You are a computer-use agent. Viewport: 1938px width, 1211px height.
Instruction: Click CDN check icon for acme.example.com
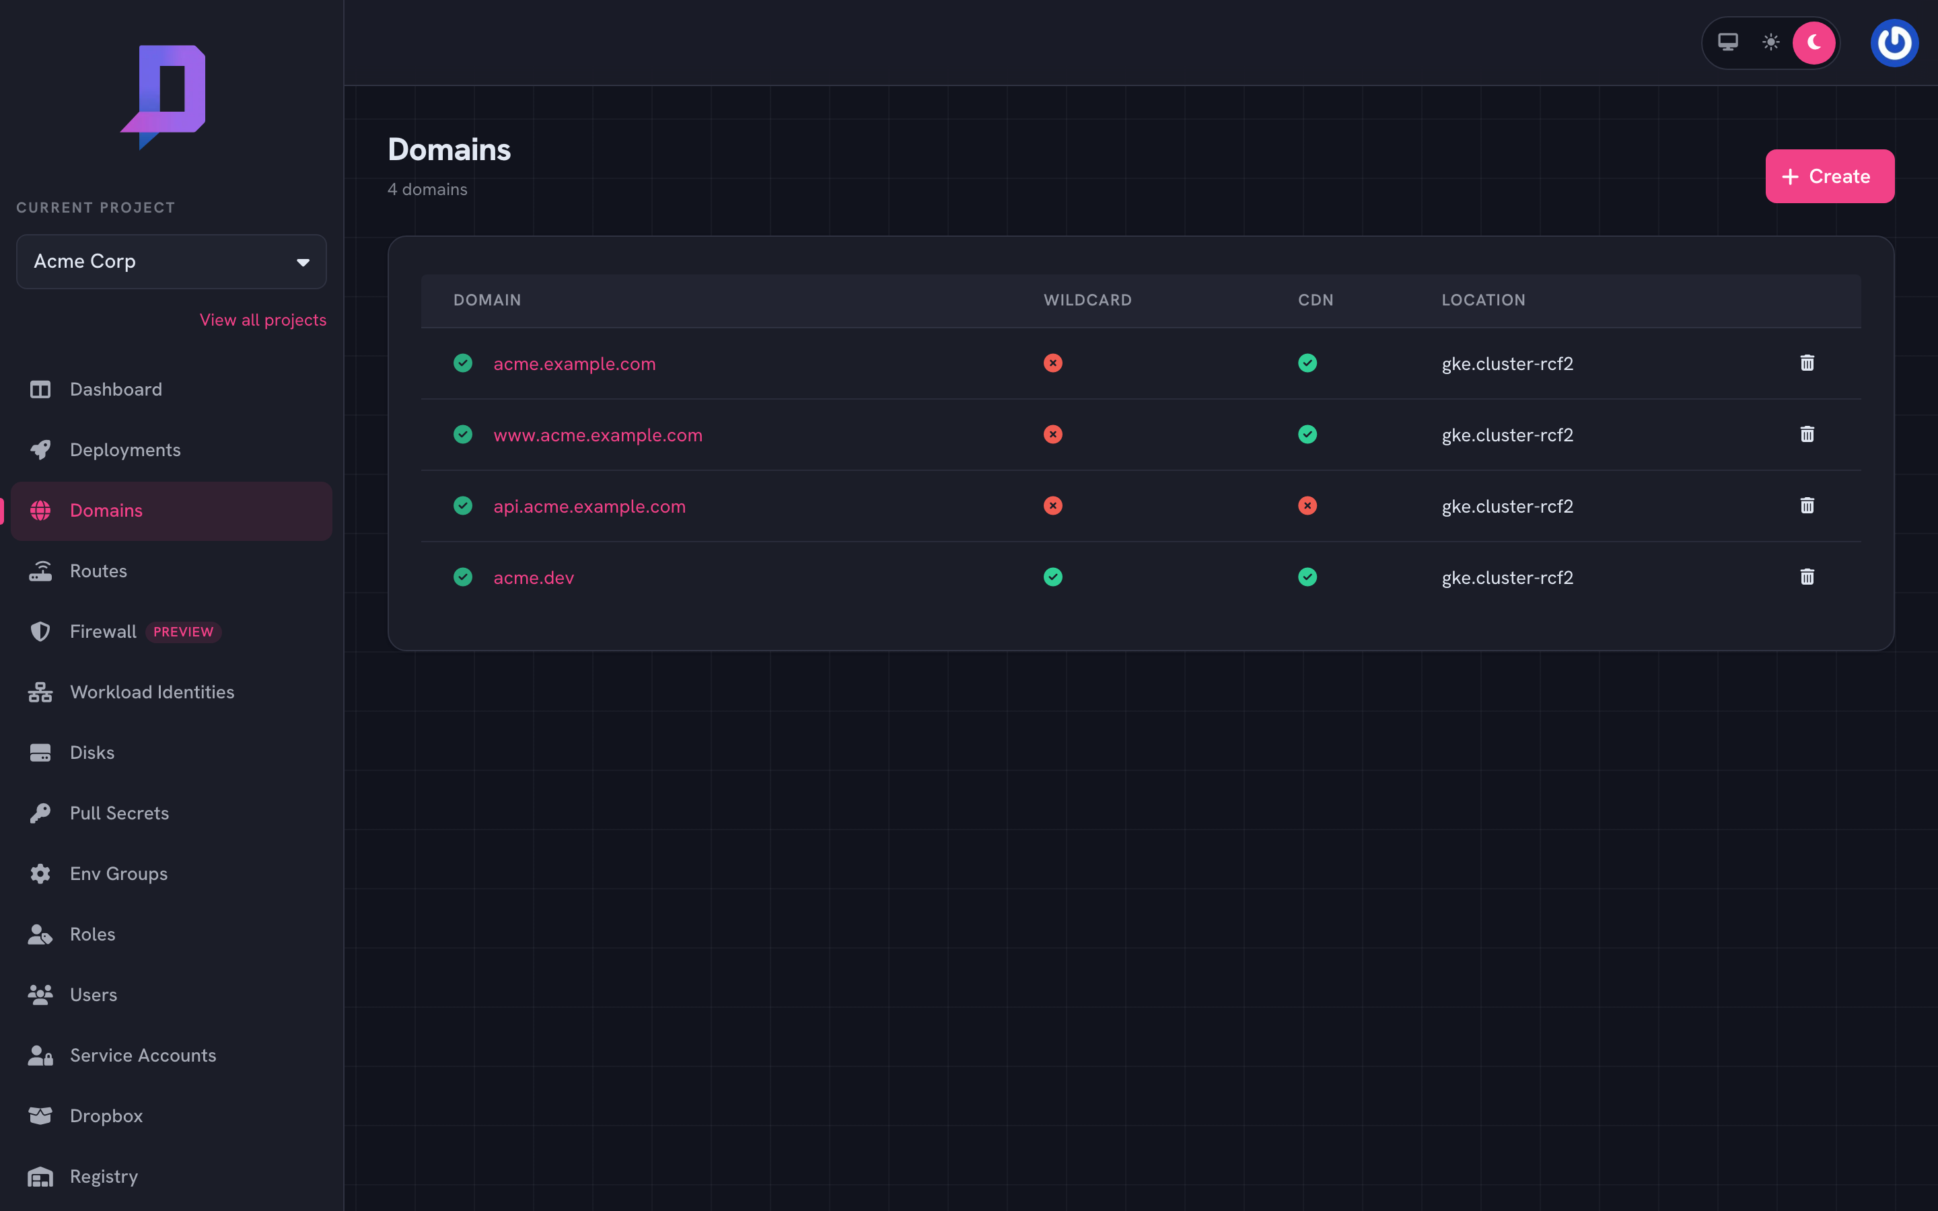pyautogui.click(x=1307, y=363)
